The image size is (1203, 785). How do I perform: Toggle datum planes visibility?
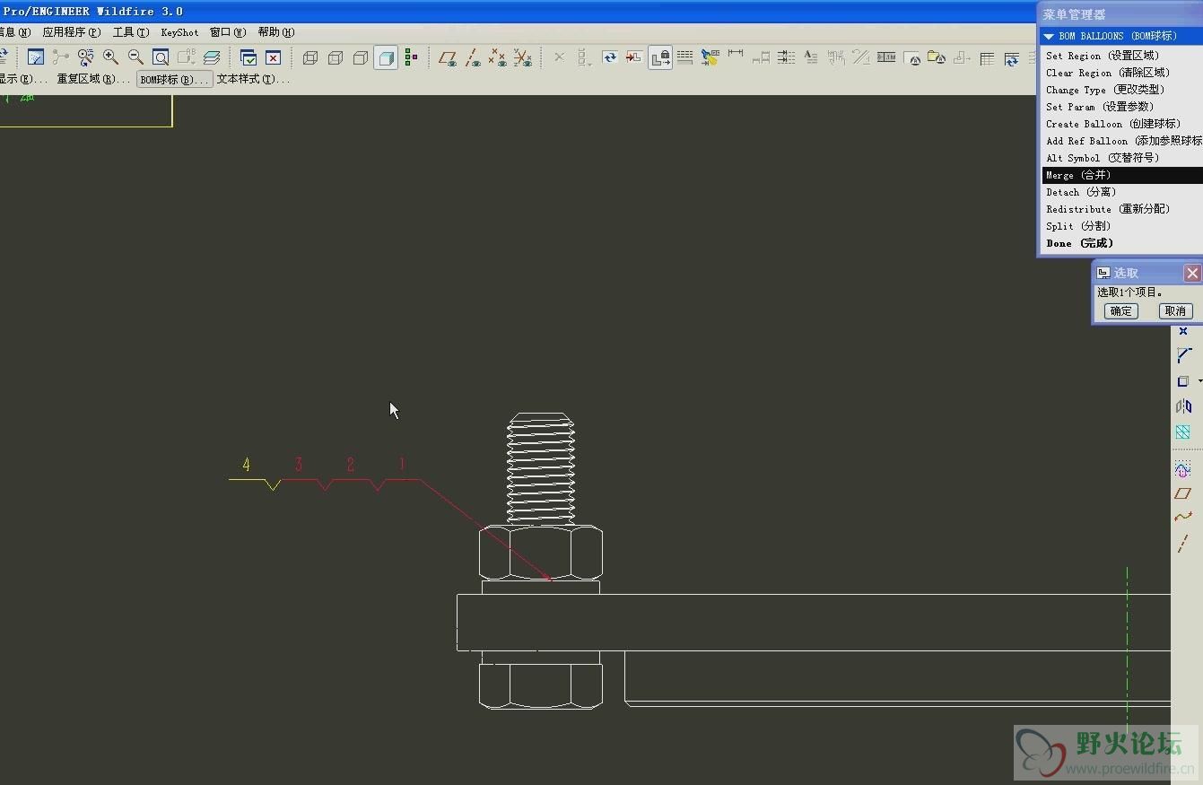(x=448, y=57)
